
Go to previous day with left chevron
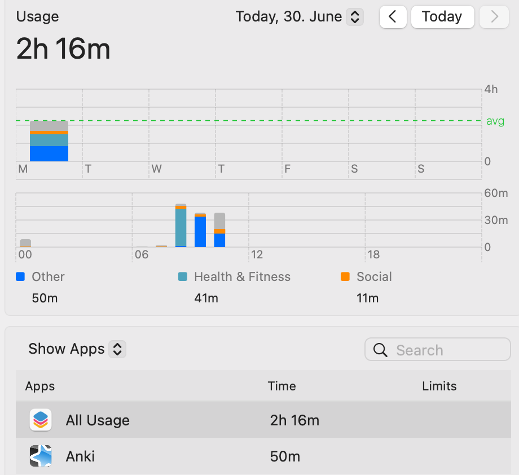tap(393, 16)
